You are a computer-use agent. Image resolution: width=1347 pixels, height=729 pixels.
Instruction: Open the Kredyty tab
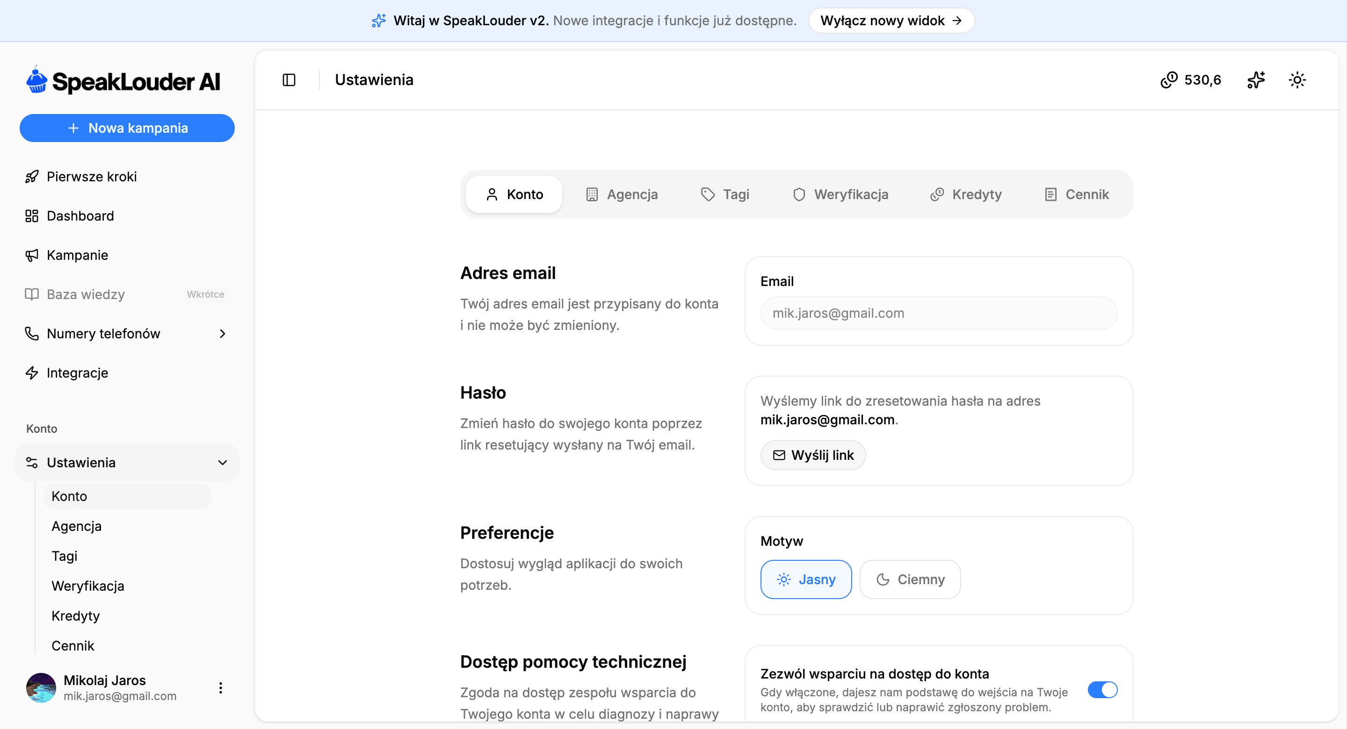tap(966, 194)
